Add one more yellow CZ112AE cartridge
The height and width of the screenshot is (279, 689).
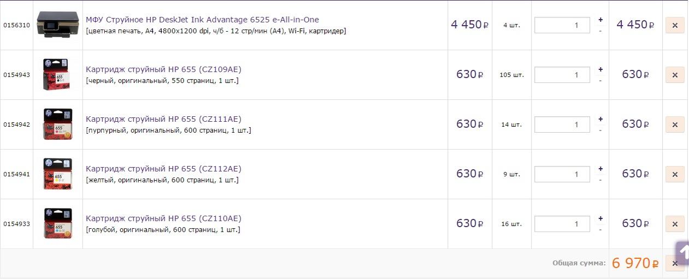point(600,169)
